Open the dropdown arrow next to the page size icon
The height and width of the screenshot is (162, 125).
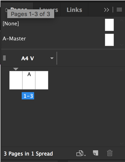pyautogui.click(x=85, y=155)
